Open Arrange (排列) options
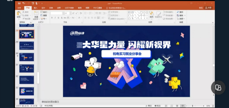Screen dimensions: 229x108 151,15
